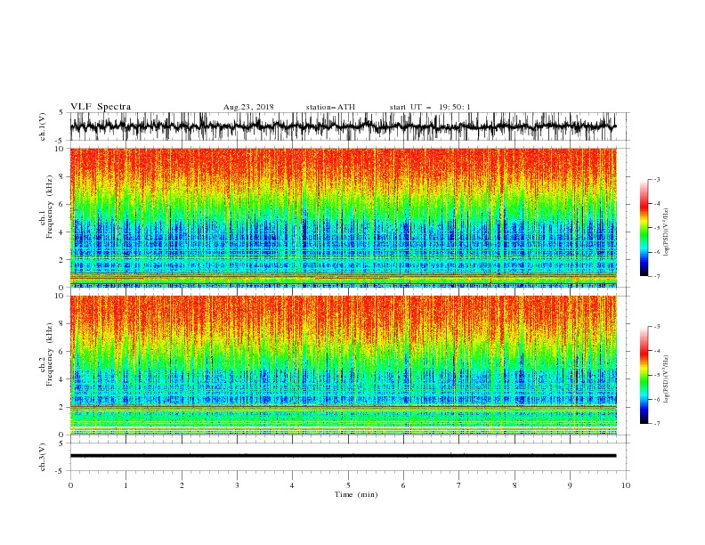The height and width of the screenshot is (545, 705).
Task: Click the date "Aug.23, 2018"
Action: point(248,107)
